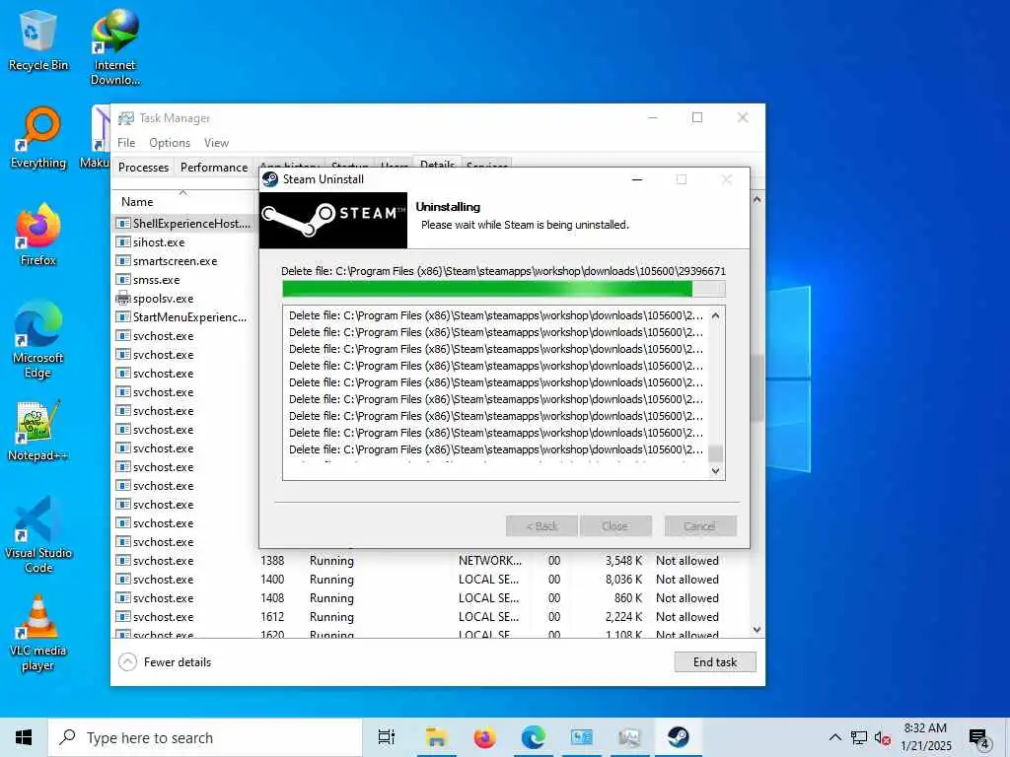
Task: Click the disabled Close button in Steam Uninstall
Action: point(615,526)
